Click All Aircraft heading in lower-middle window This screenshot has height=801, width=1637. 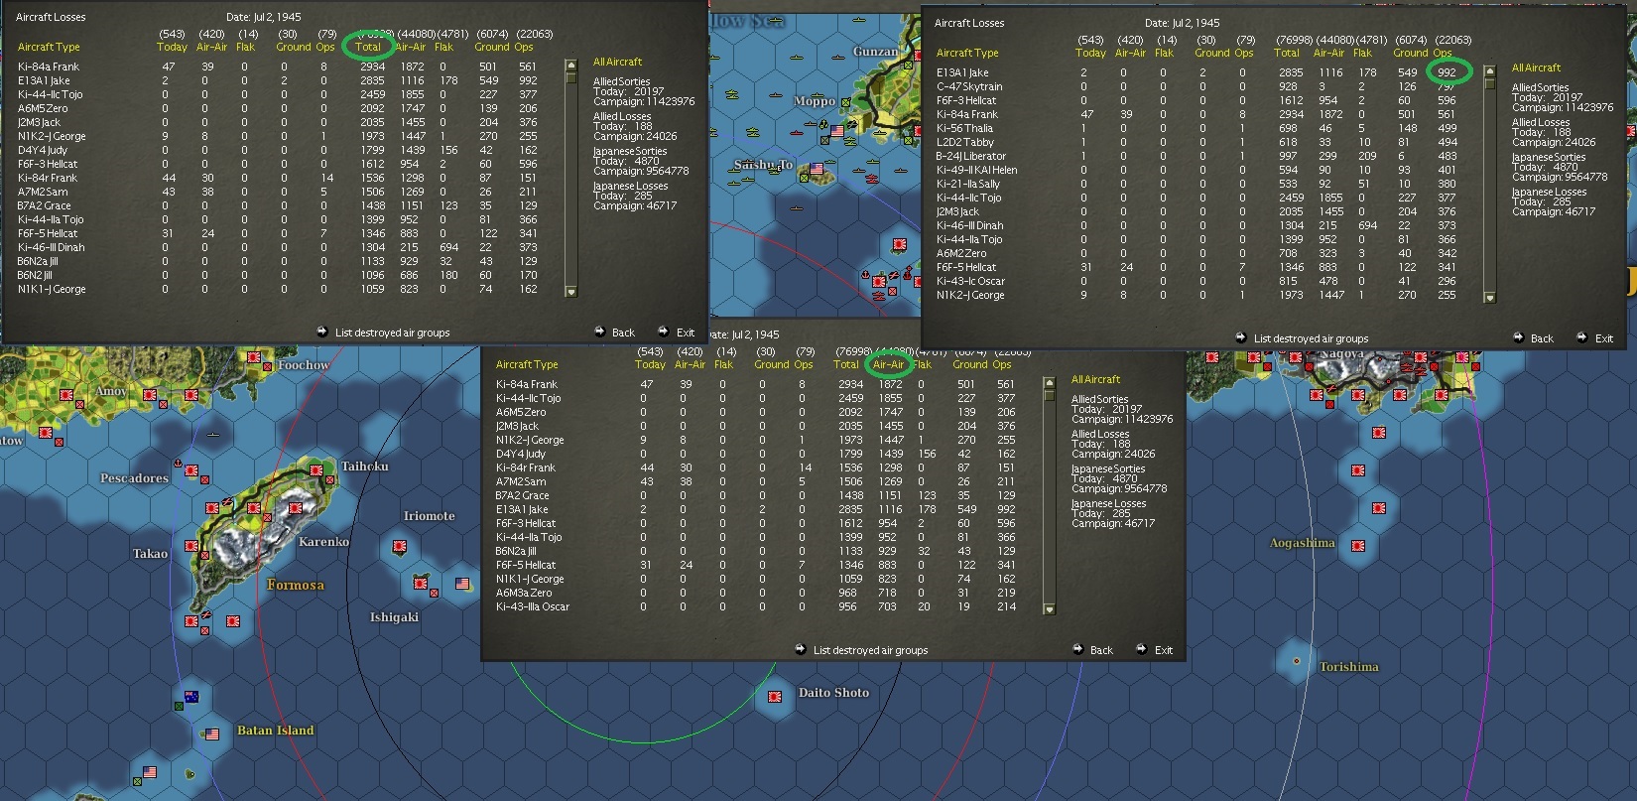point(1095,379)
